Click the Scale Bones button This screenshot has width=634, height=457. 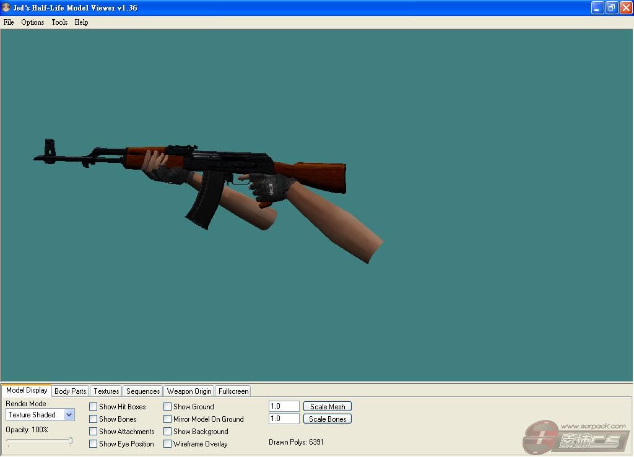pos(328,419)
